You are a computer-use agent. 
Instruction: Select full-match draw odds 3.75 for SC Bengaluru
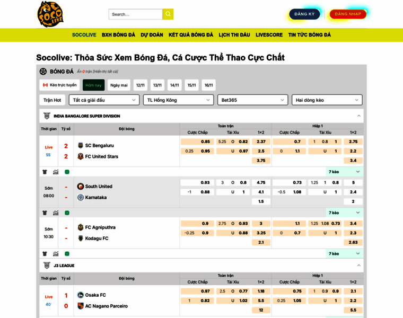tap(261, 161)
